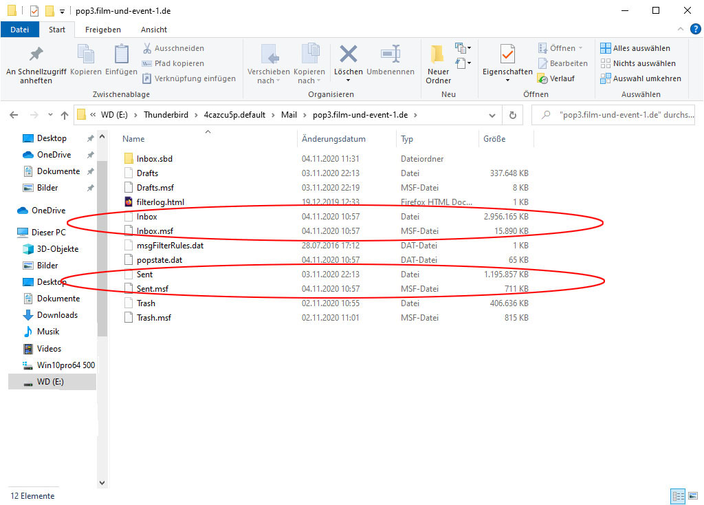Switch to details list view
704x505 pixels.
click(678, 495)
